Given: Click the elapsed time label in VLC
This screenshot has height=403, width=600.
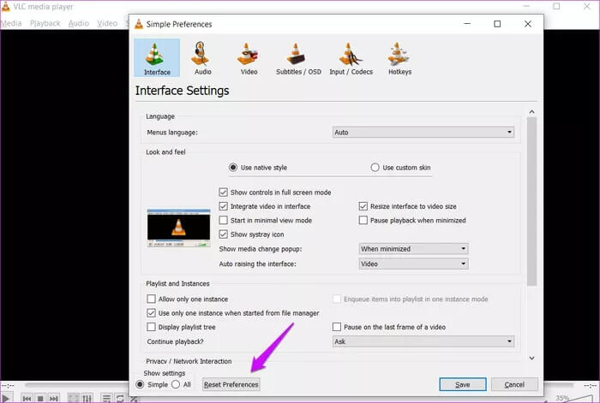Looking at the screenshot, I should click(7, 385).
